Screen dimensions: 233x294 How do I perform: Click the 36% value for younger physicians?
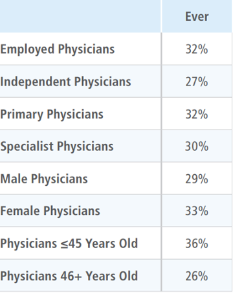pyautogui.click(x=197, y=243)
